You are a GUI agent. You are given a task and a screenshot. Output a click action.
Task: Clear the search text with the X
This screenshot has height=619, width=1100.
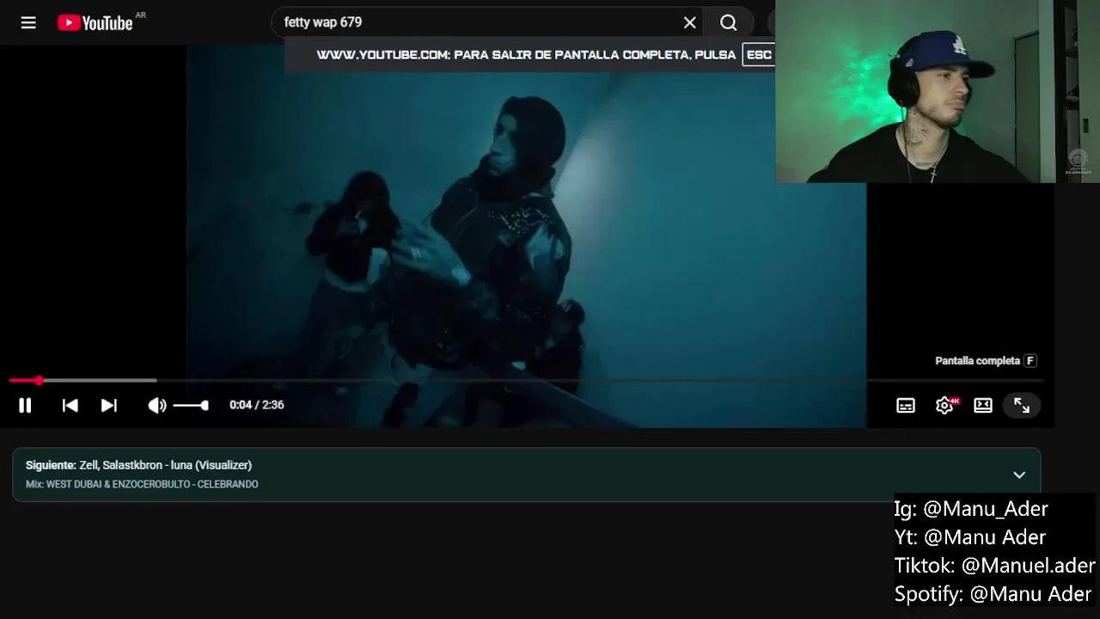[689, 23]
